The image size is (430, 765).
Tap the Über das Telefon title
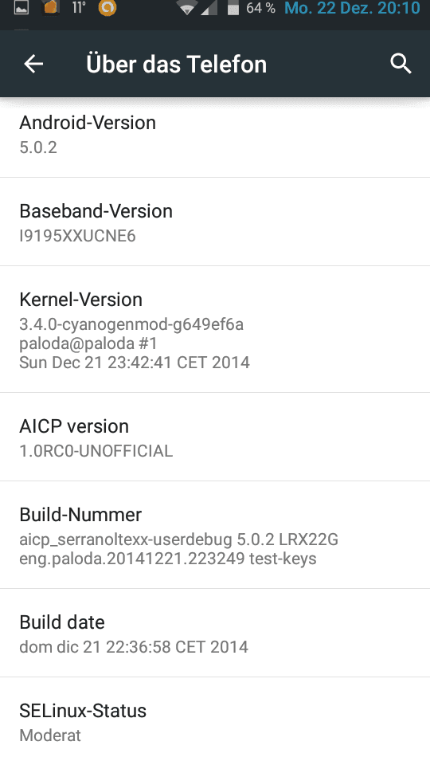[x=177, y=64]
